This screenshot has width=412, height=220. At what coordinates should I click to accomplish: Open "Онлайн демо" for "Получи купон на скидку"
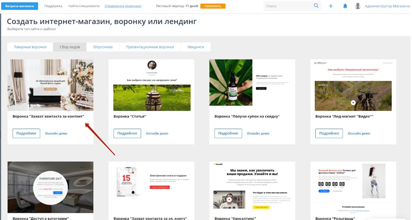coord(258,133)
